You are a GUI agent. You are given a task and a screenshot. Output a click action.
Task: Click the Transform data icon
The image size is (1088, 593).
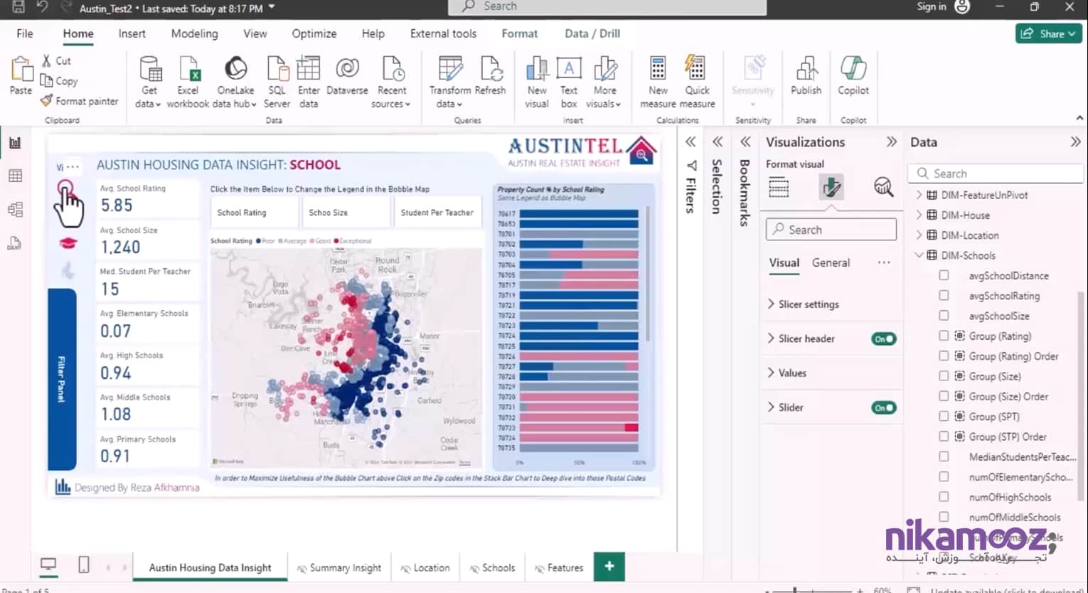pyautogui.click(x=449, y=70)
